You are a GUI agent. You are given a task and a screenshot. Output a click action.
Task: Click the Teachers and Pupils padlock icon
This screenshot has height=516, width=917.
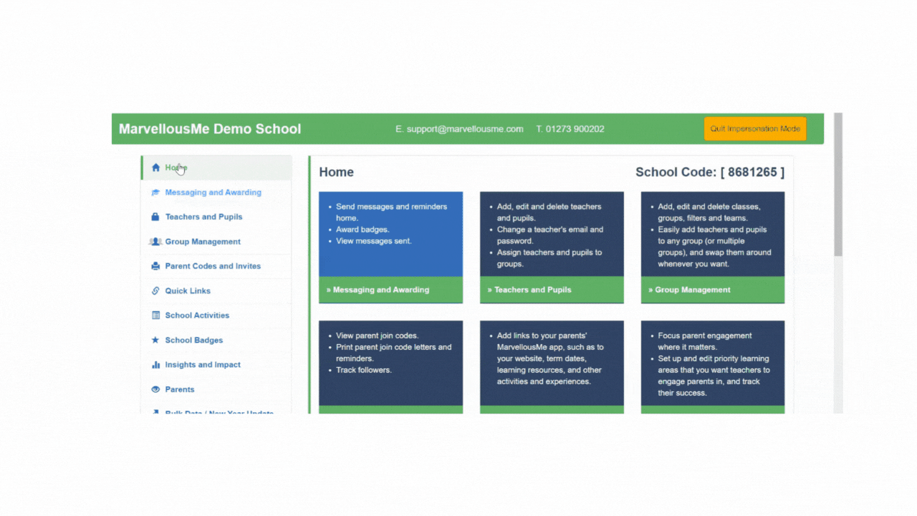tap(155, 217)
